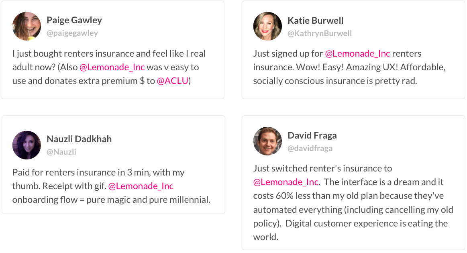Open the @ACLU mention link
Image resolution: width=467 pixels, height=253 pixels.
[172, 81]
